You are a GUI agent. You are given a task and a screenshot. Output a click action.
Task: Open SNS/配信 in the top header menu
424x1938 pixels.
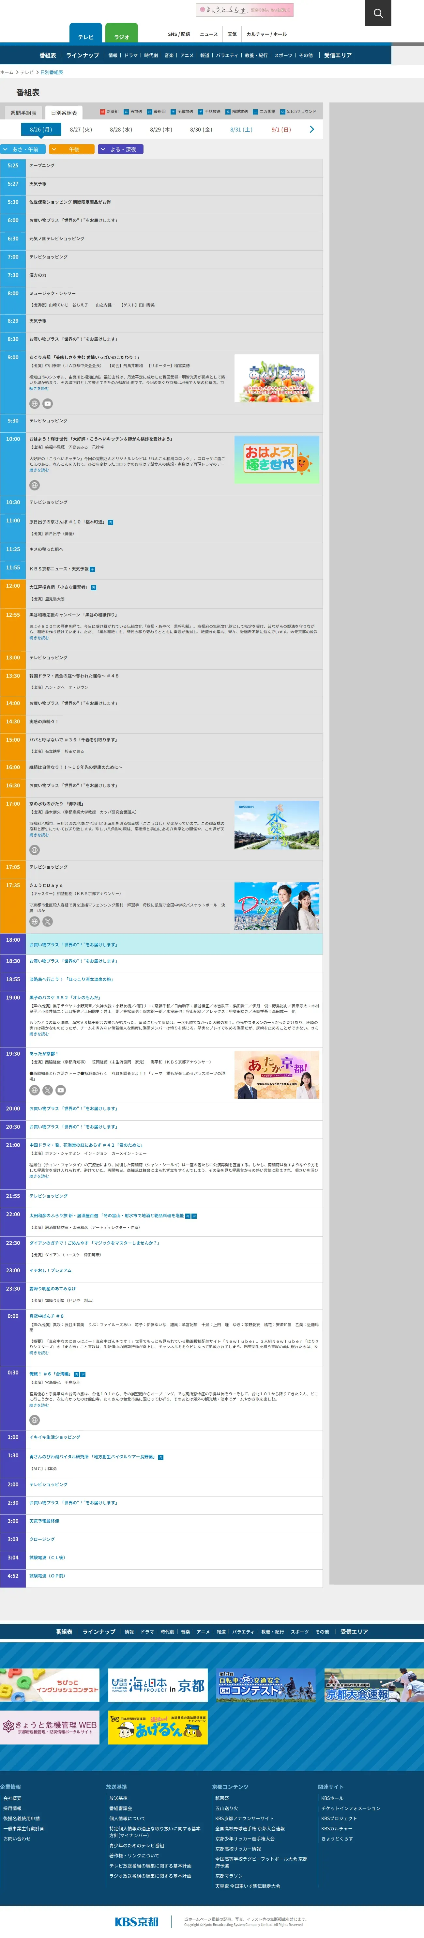tap(179, 34)
